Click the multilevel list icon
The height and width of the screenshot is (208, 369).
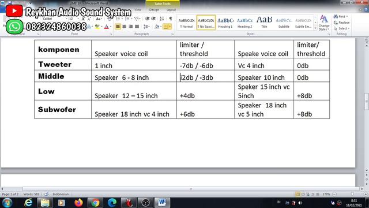coord(137,19)
